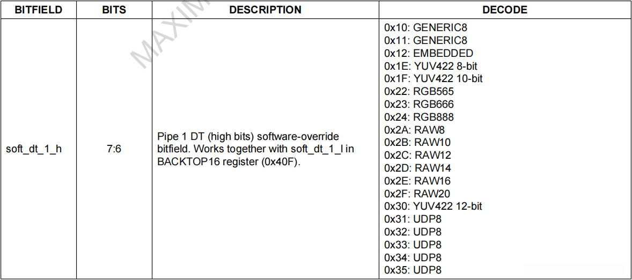Click the DESCRIPTION column header
Image resolution: width=632 pixels, height=280 pixels.
pos(265,10)
